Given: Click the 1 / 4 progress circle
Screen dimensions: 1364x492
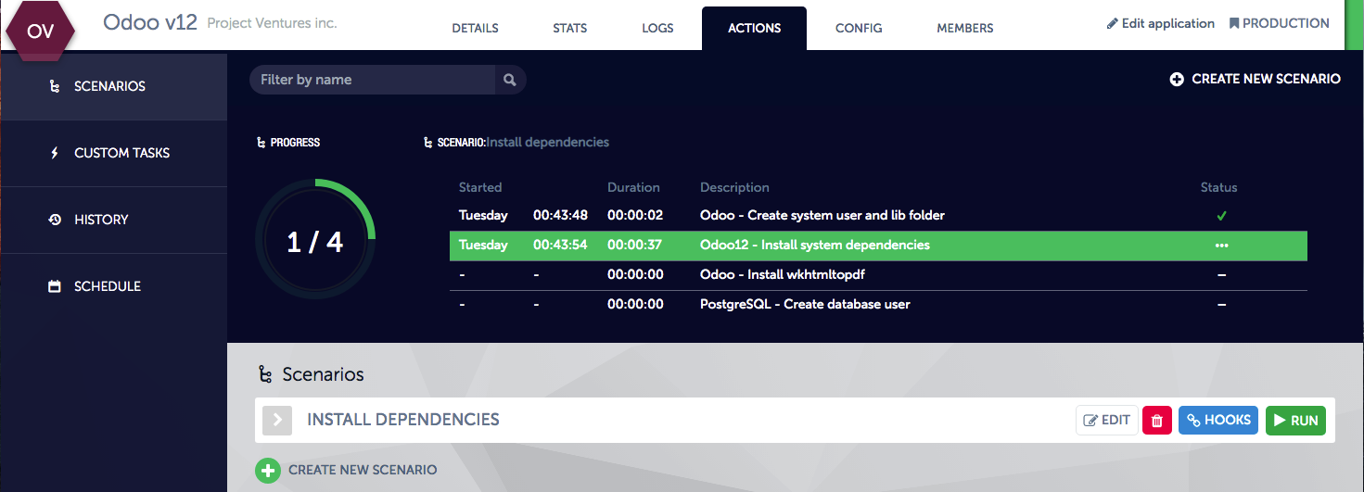Looking at the screenshot, I should click(315, 243).
